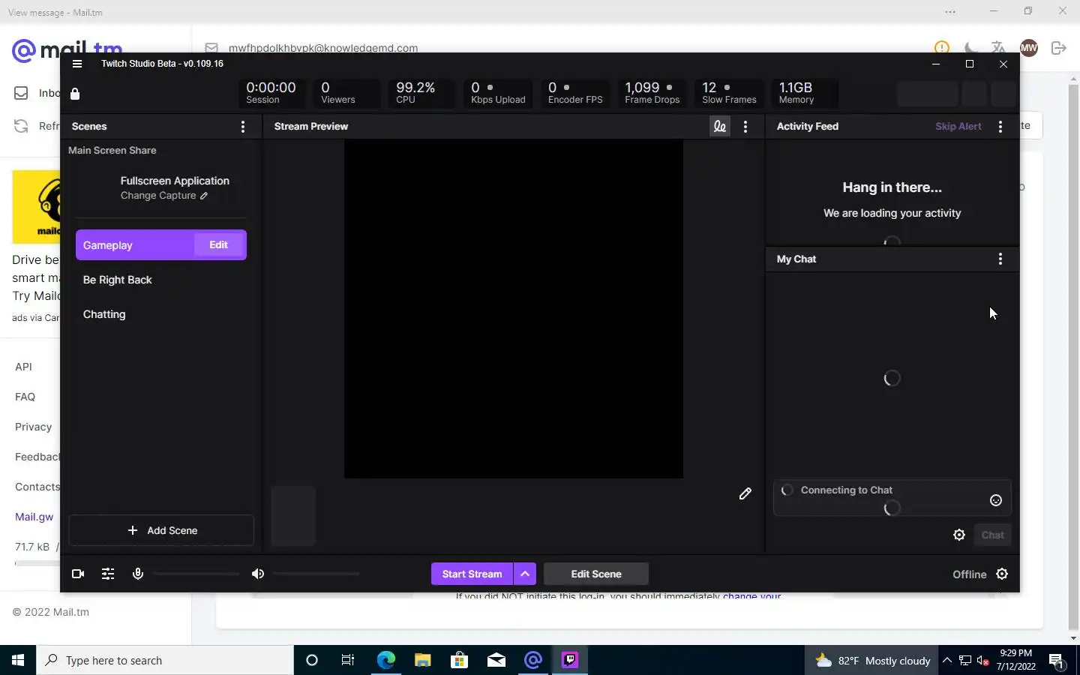Open Mail.tm MW account avatar
Image resolution: width=1080 pixels, height=675 pixels.
pos(1029,47)
